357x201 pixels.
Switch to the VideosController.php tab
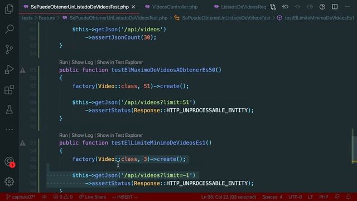coord(175,7)
